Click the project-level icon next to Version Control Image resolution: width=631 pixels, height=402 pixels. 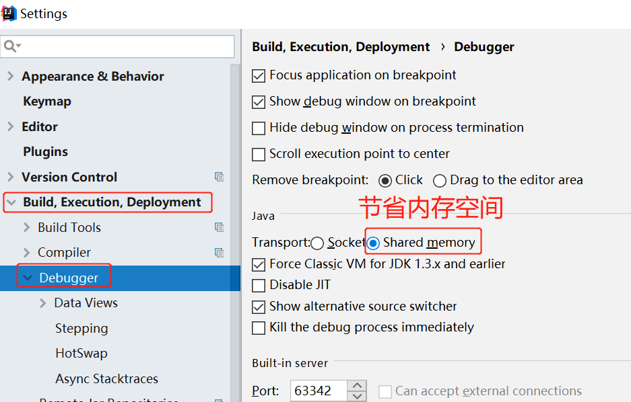(219, 177)
